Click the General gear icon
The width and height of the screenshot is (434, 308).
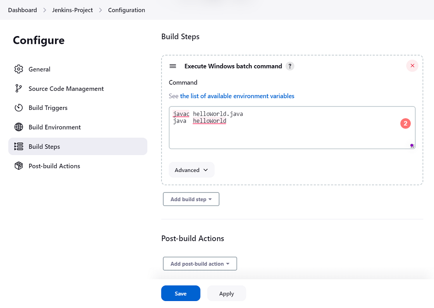pyautogui.click(x=19, y=69)
